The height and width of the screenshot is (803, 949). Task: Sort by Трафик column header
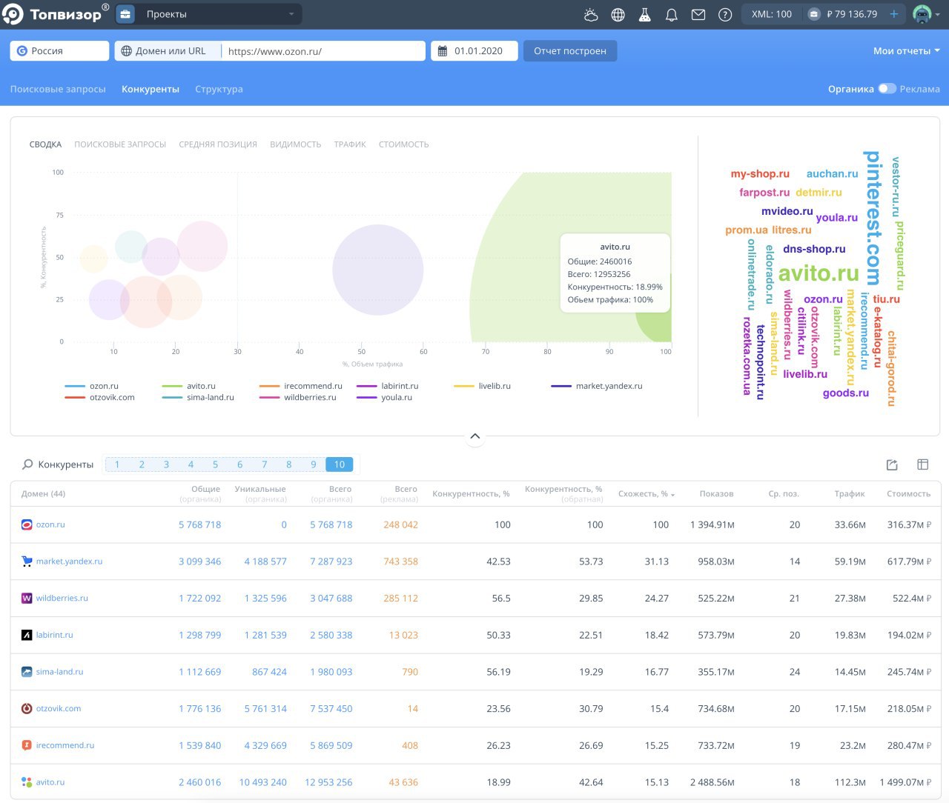pyautogui.click(x=850, y=494)
